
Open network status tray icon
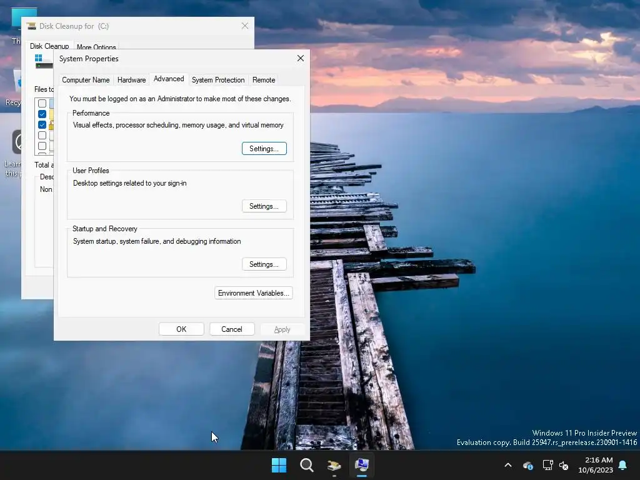point(547,465)
